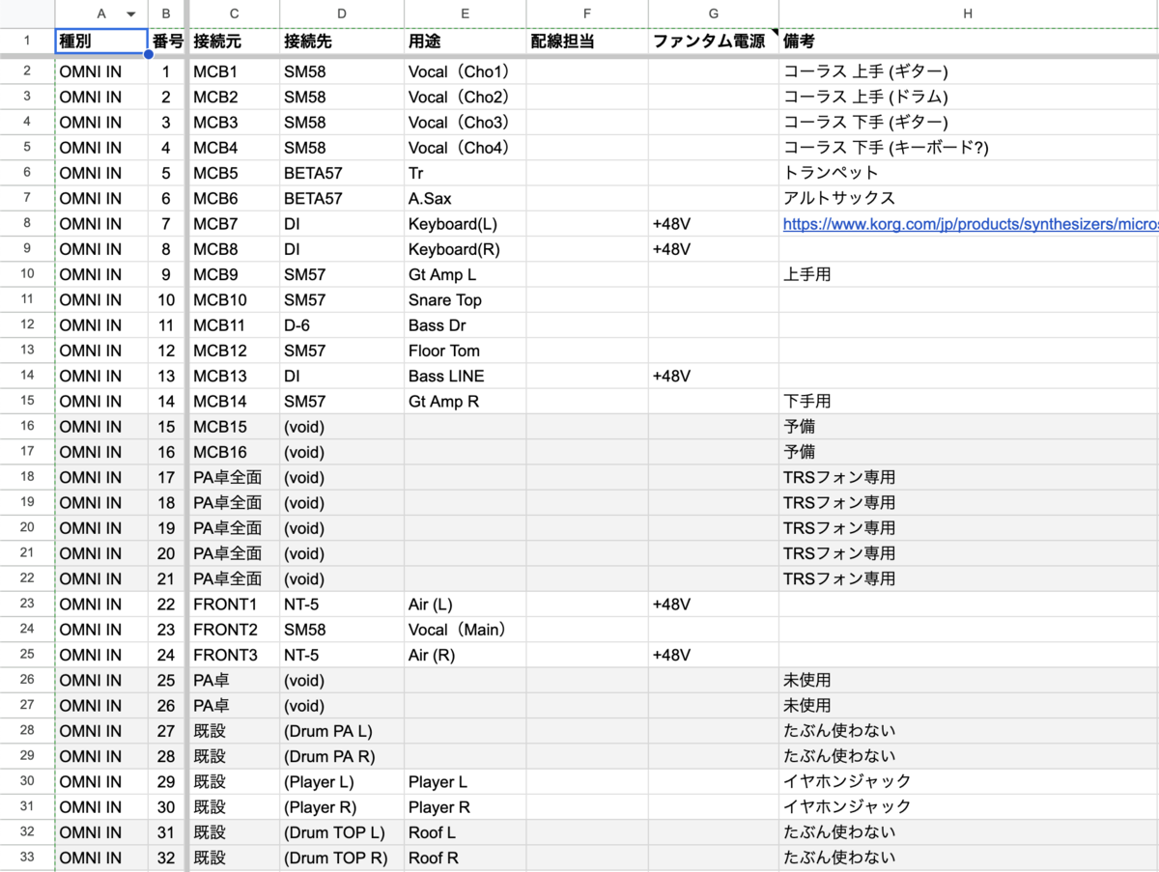The image size is (1159, 872).
Task: Select column H header
Action: [968, 14]
